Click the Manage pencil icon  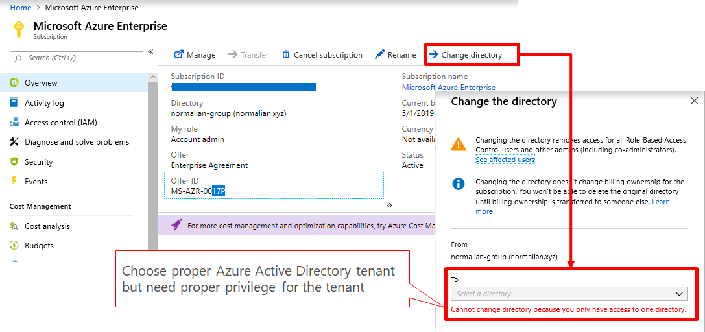click(179, 55)
